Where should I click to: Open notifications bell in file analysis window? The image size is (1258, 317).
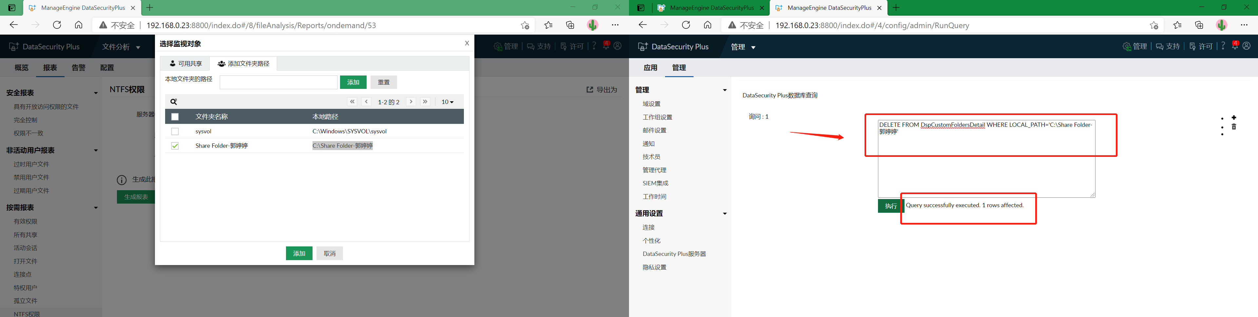pyautogui.click(x=605, y=45)
